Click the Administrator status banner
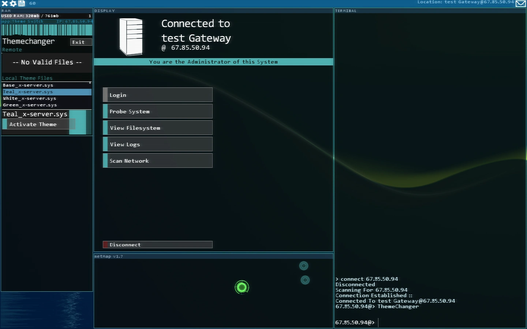The height and width of the screenshot is (329, 527). pyautogui.click(x=213, y=62)
